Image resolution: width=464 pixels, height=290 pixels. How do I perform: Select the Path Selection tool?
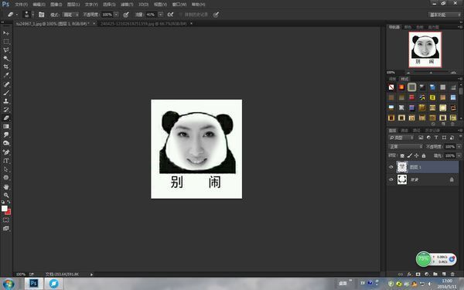6,169
